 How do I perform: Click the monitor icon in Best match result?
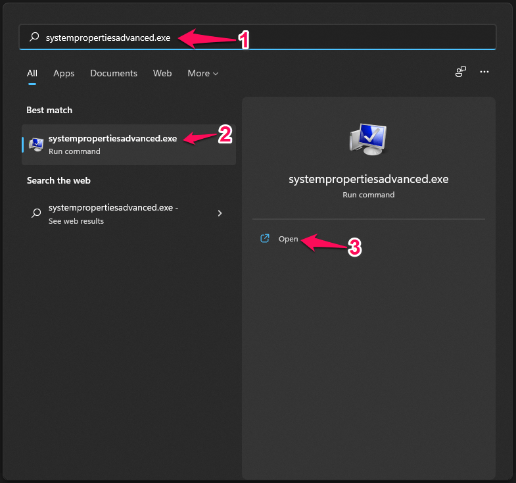37,144
